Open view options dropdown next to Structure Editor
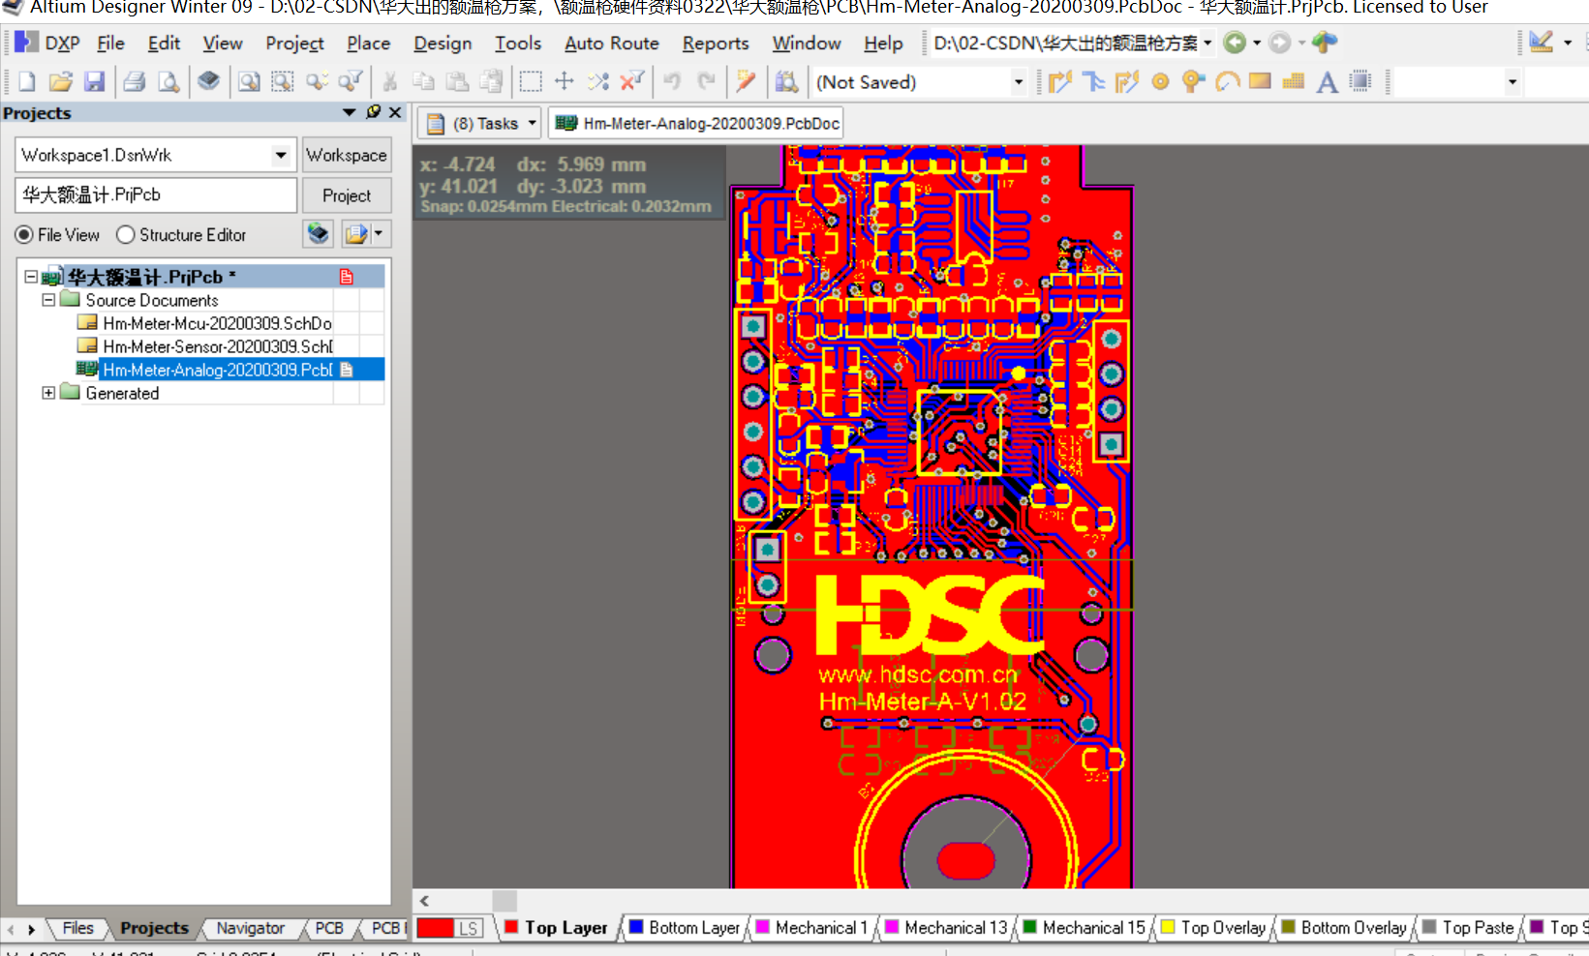 pyautogui.click(x=378, y=234)
